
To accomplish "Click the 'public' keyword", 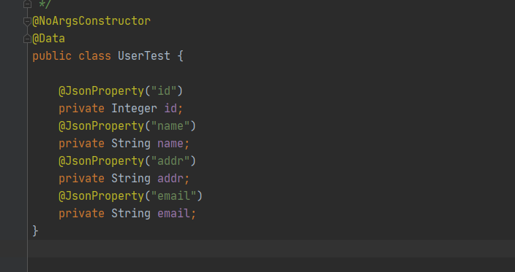I will tap(52, 56).
